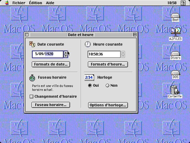Click the time field showing 18:58:36
Image resolution: width=190 pixels, height=143 pixels.
(104, 54)
